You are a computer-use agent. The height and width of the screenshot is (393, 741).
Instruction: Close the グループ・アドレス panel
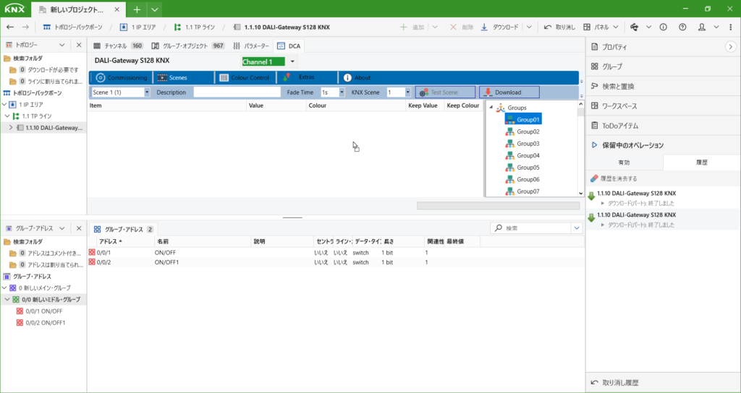[x=79, y=228]
